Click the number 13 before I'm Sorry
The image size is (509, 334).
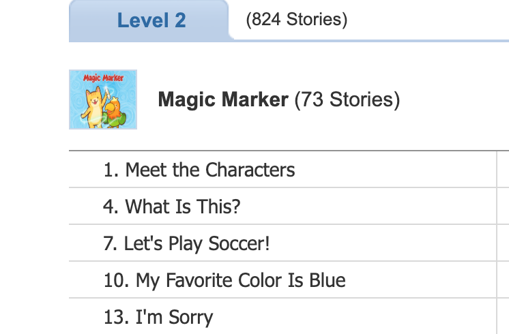(x=115, y=317)
